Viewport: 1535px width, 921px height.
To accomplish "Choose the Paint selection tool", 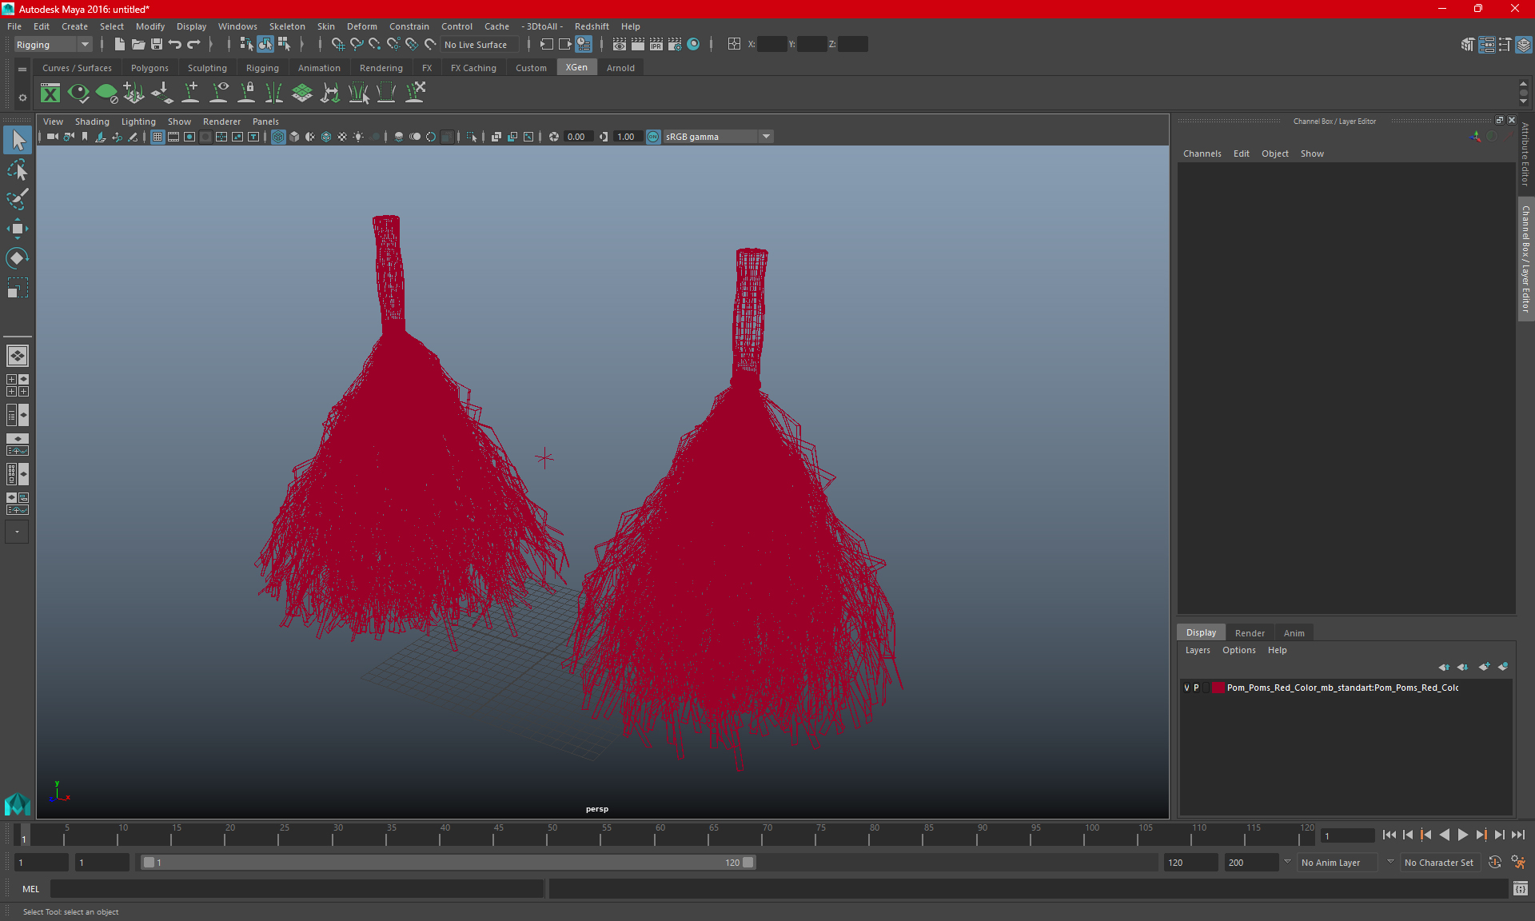I will (x=17, y=199).
